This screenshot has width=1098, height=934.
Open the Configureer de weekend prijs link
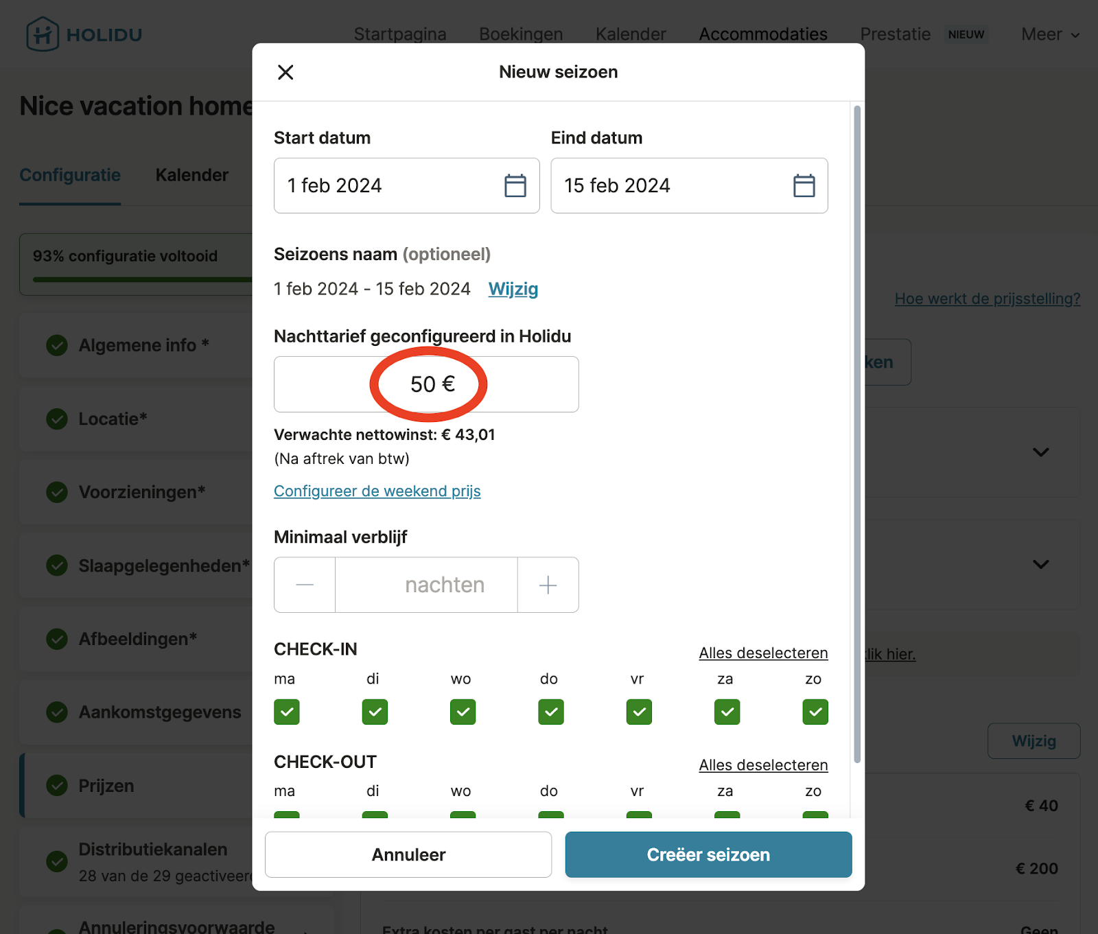[x=377, y=491]
